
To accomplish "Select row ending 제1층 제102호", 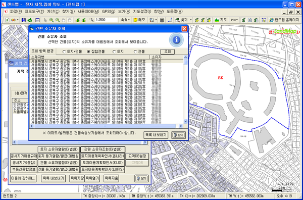I will click(107, 65).
